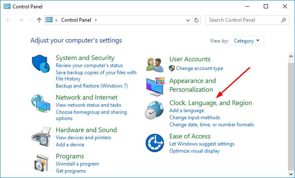Screen dimensions: 295x178
Task: Navigate forward with the forward arrow
Action: (x=20, y=20)
